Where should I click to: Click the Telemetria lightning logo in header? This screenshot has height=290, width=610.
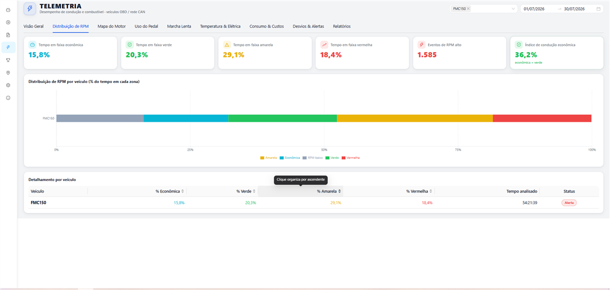(x=30, y=8)
